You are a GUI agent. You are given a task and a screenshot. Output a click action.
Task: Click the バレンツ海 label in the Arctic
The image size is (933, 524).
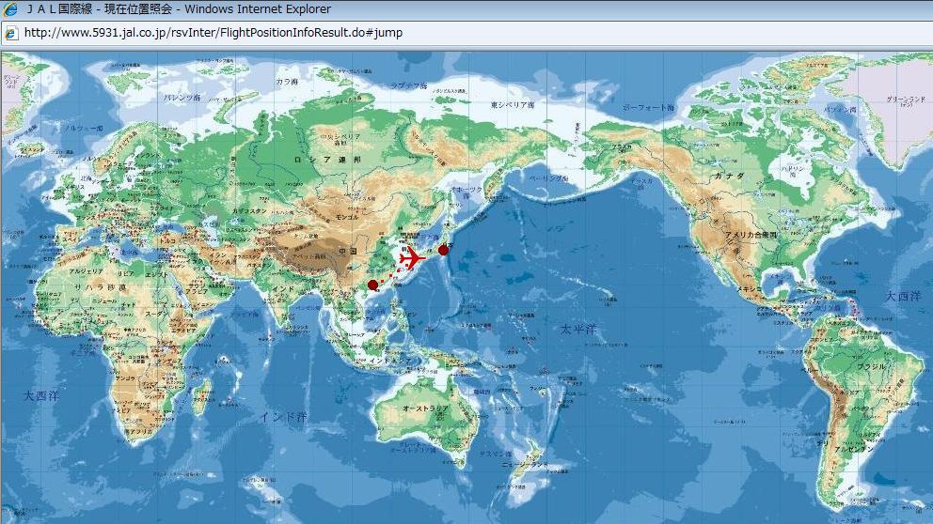(182, 98)
